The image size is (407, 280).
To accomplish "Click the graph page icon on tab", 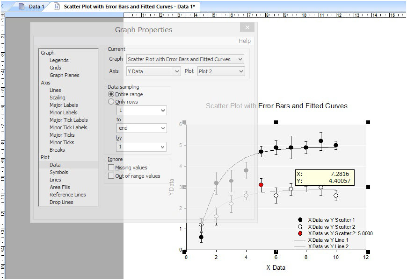I will [x=57, y=7].
